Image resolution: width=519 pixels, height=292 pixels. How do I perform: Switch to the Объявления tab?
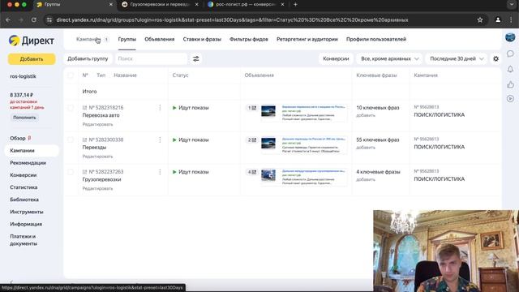click(159, 39)
